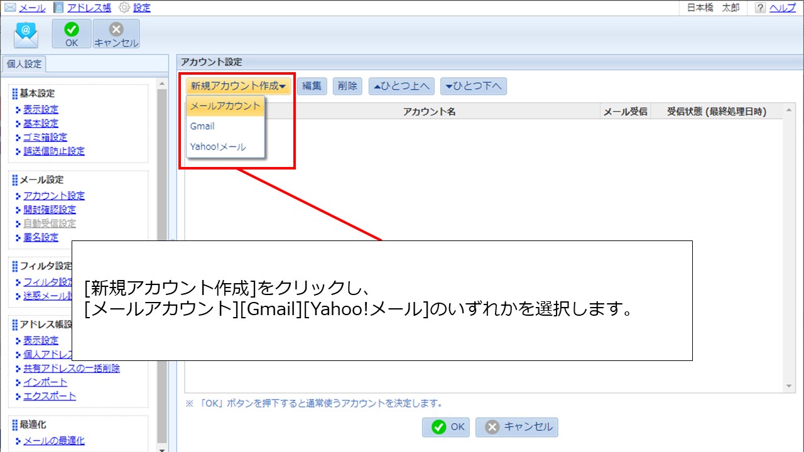Viewport: 804px width, 452px height.
Task: Open the 署名設定 link
Action: (x=41, y=237)
